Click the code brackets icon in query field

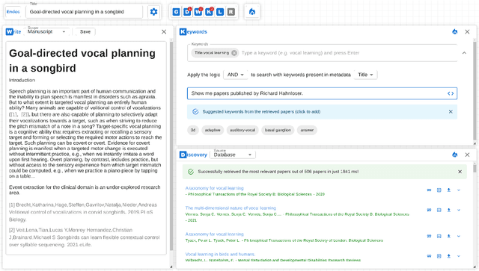tap(451, 93)
